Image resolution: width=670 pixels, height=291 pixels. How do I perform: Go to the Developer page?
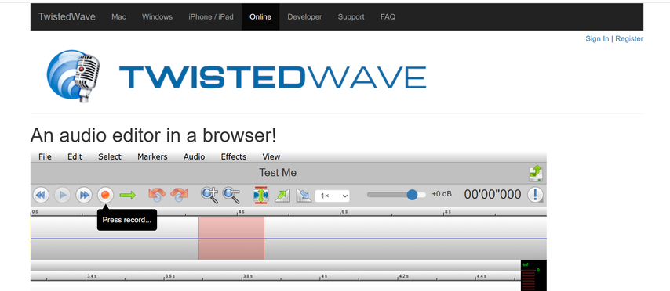[304, 17]
